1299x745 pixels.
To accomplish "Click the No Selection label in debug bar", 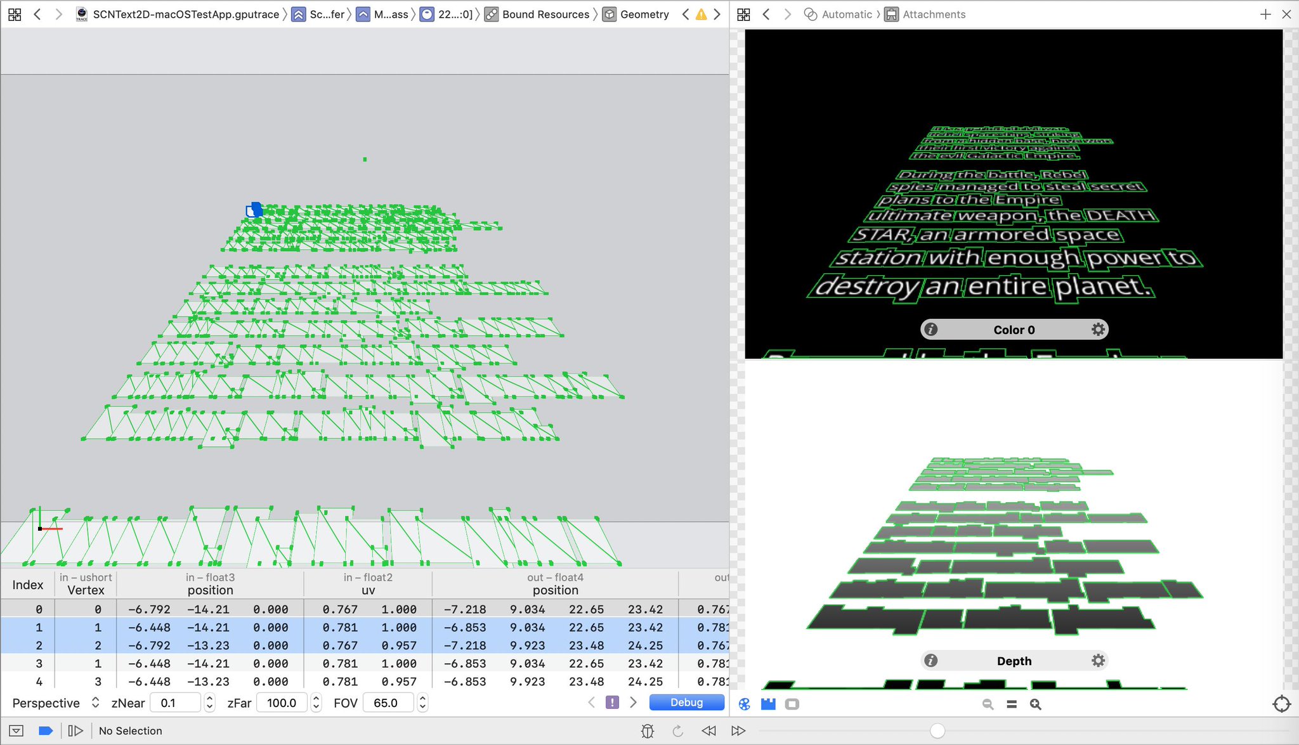I will point(131,730).
